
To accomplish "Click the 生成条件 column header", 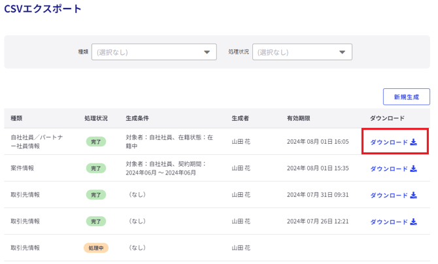I will pos(137,118).
